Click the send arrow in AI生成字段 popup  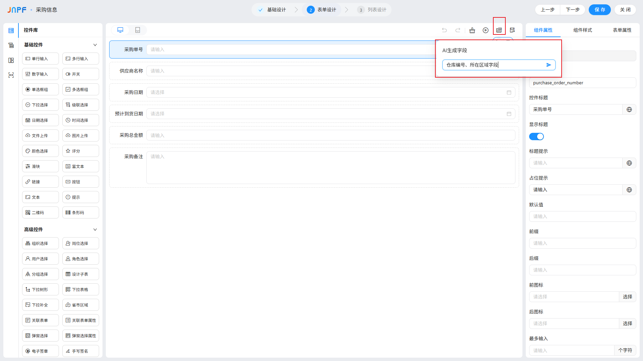549,65
